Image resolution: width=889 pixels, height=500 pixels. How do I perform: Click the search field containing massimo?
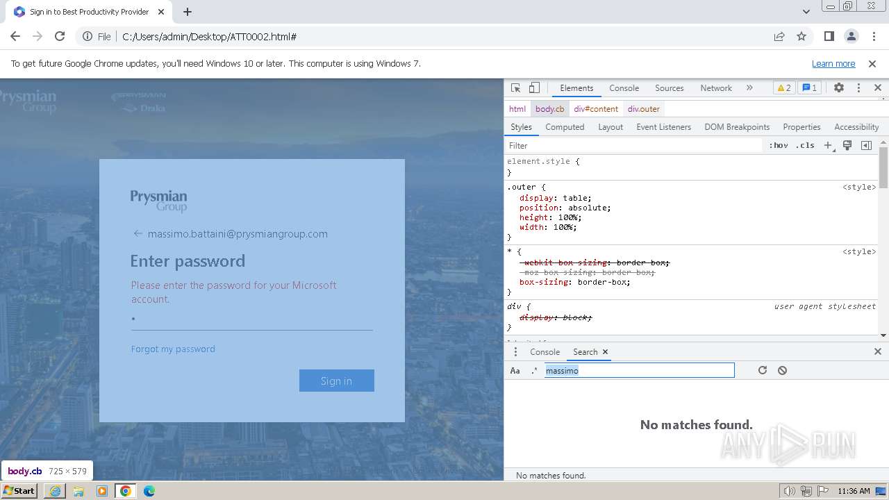[639, 371]
